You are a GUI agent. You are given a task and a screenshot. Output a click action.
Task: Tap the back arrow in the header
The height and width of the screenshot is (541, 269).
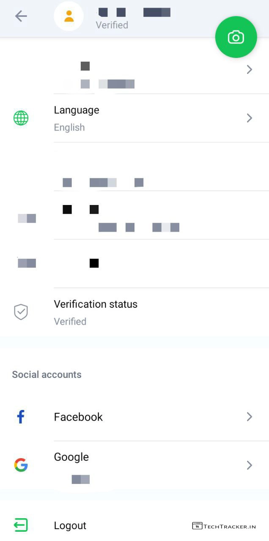(x=20, y=16)
